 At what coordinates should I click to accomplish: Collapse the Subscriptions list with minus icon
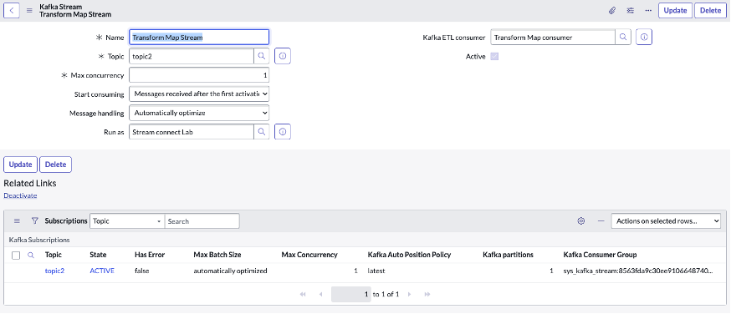point(601,221)
